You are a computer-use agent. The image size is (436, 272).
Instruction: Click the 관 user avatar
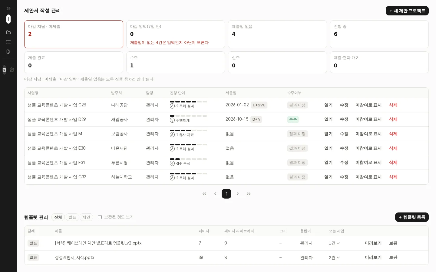coord(4,70)
